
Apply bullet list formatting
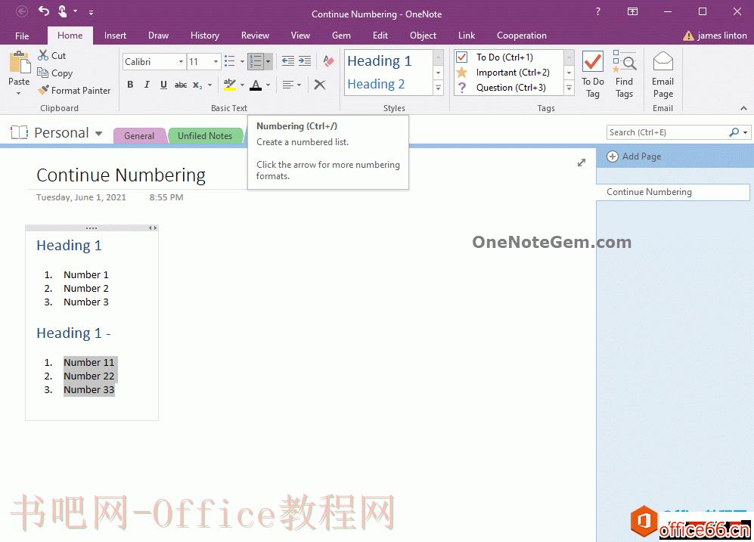230,61
